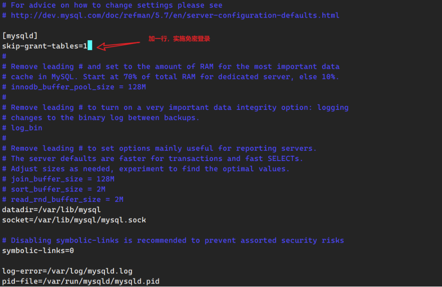Click the "For advice on how" comment
442x287 pixels.
click(x=117, y=5)
